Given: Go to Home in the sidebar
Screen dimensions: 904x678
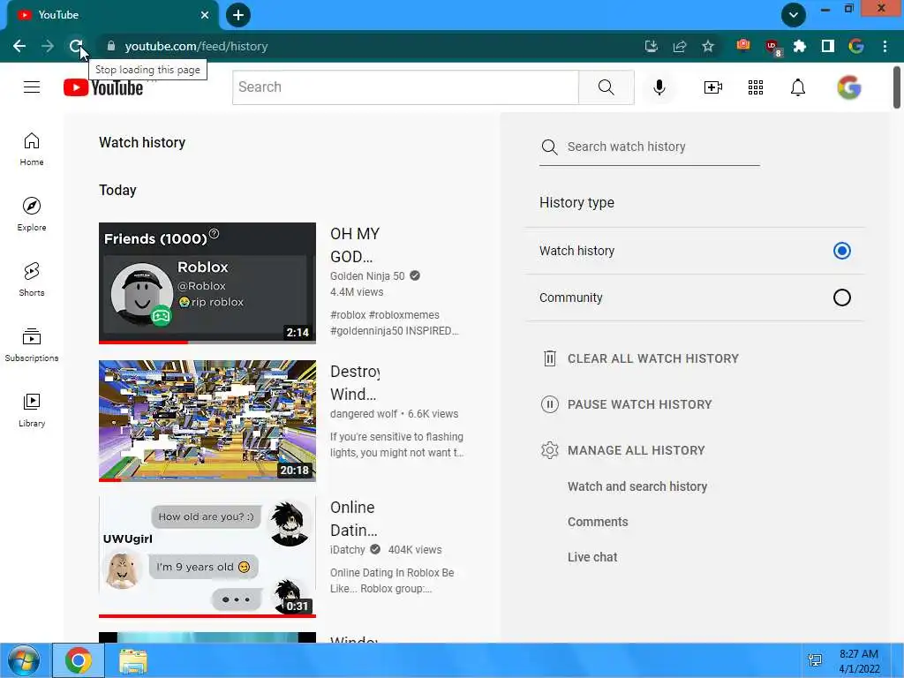Looking at the screenshot, I should pyautogui.click(x=32, y=149).
